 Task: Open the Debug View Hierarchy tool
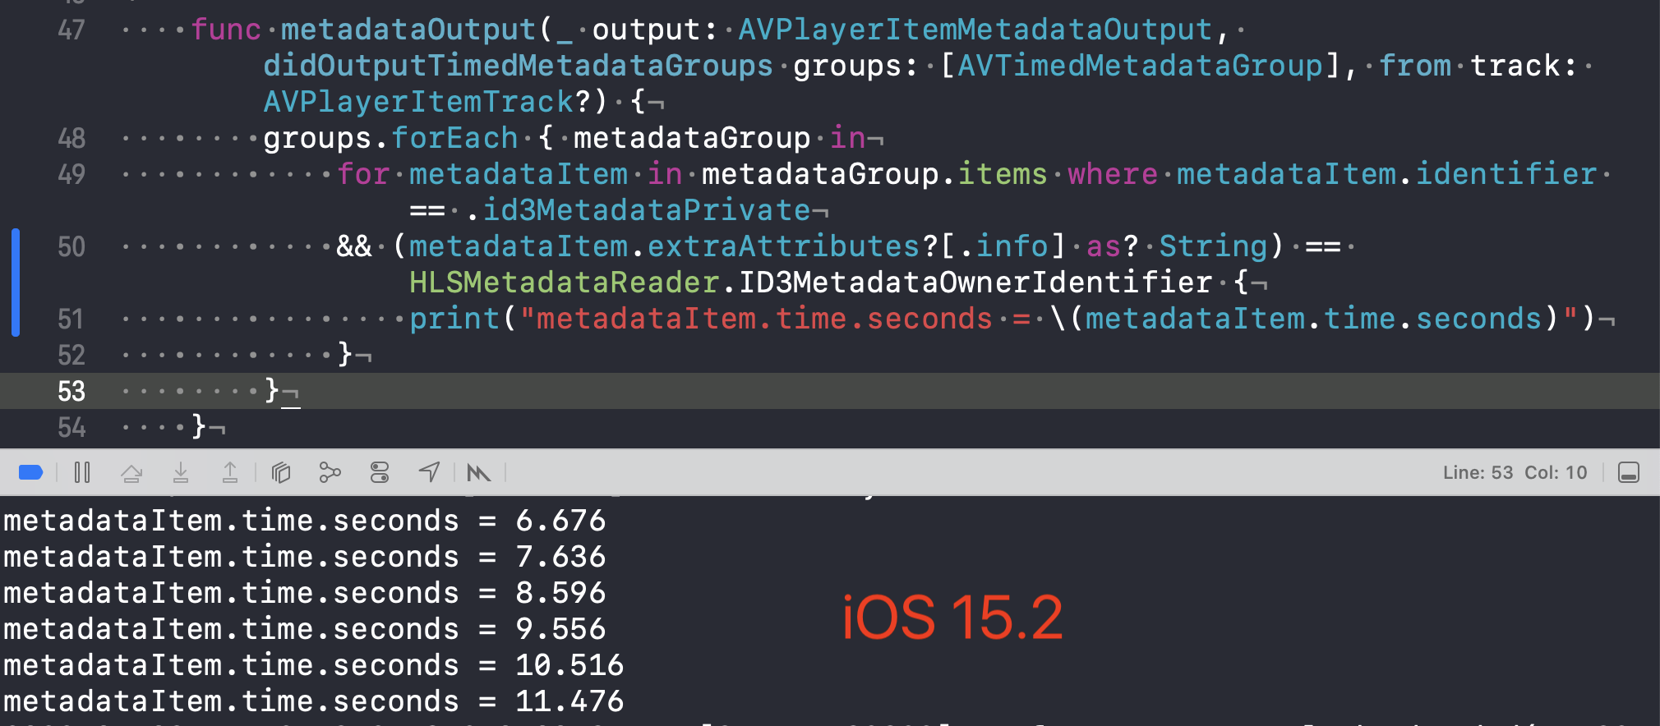(x=281, y=472)
